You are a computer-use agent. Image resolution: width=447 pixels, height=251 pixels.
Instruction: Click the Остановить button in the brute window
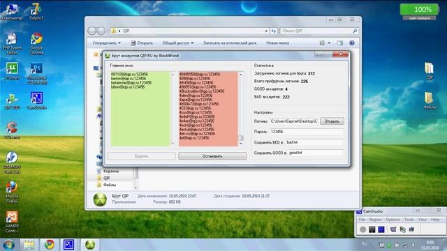click(x=212, y=156)
